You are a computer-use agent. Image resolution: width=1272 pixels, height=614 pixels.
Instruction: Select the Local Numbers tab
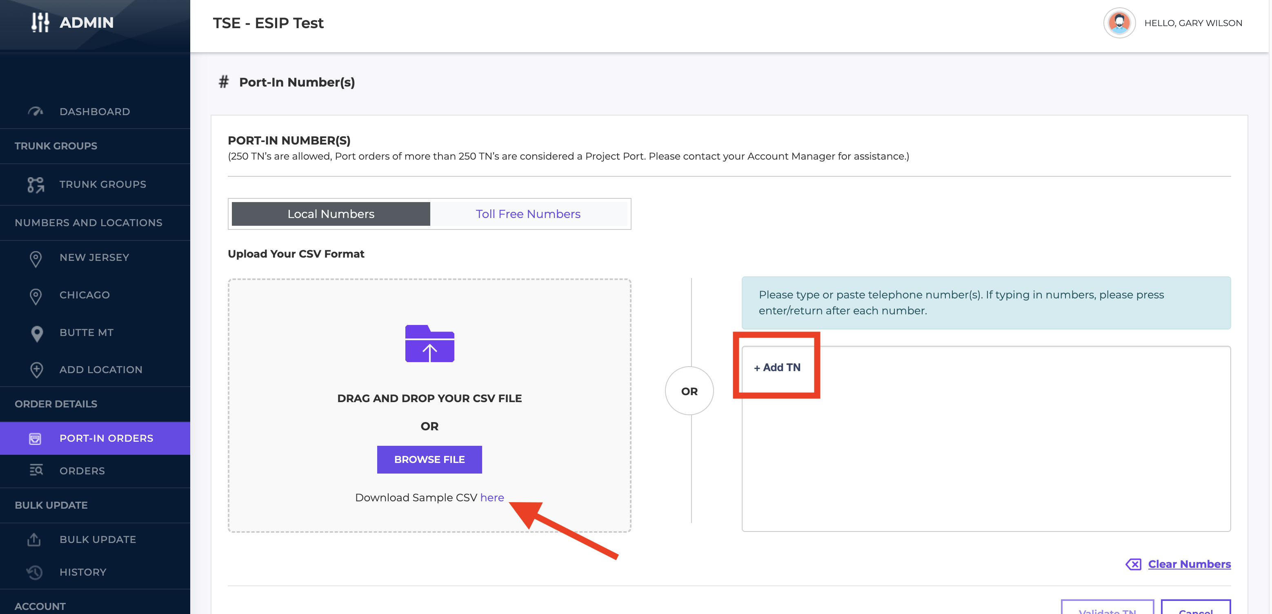[331, 214]
